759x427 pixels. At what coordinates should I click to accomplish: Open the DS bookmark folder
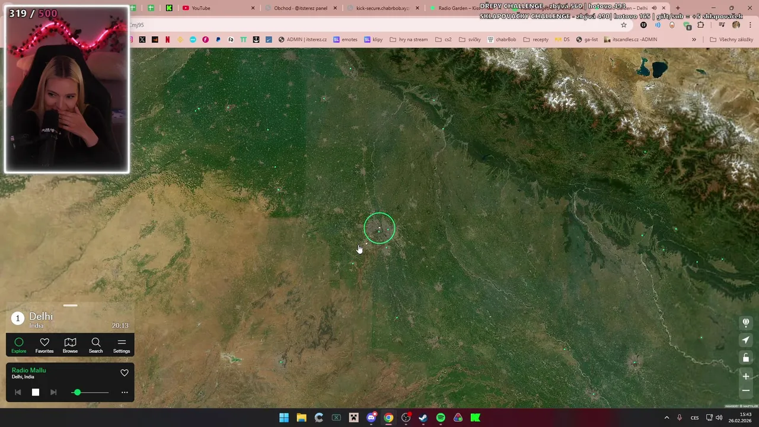pyautogui.click(x=562, y=40)
